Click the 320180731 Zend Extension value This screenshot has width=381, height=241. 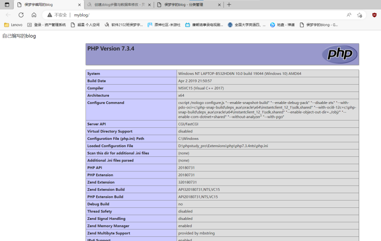[188, 182]
